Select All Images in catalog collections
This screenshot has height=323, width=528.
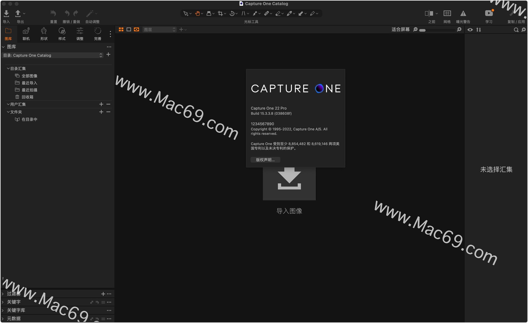click(29, 76)
